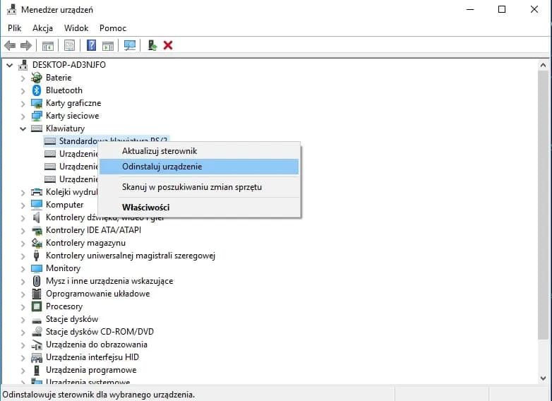
Task: Select Monitory in the device tree
Action: 63,268
